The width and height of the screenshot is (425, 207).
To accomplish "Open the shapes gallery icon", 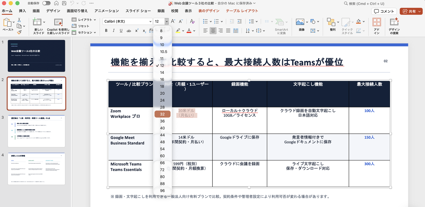I will 313,22.
